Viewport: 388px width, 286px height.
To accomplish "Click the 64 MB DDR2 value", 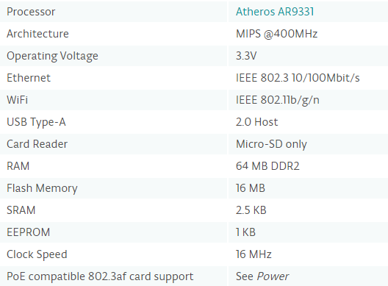I will pyautogui.click(x=267, y=166).
